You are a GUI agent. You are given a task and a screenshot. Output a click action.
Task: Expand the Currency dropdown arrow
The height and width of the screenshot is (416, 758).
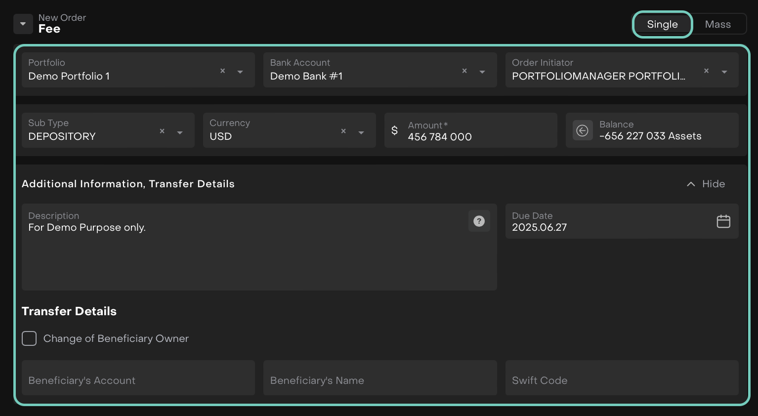point(361,132)
